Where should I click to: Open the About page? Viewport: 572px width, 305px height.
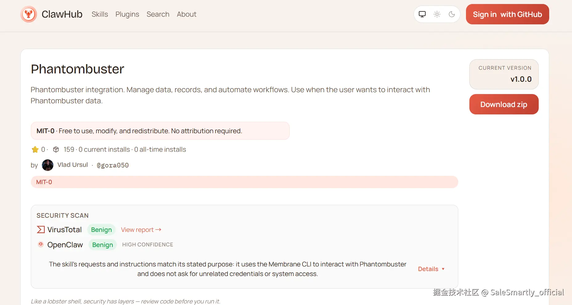[186, 14]
